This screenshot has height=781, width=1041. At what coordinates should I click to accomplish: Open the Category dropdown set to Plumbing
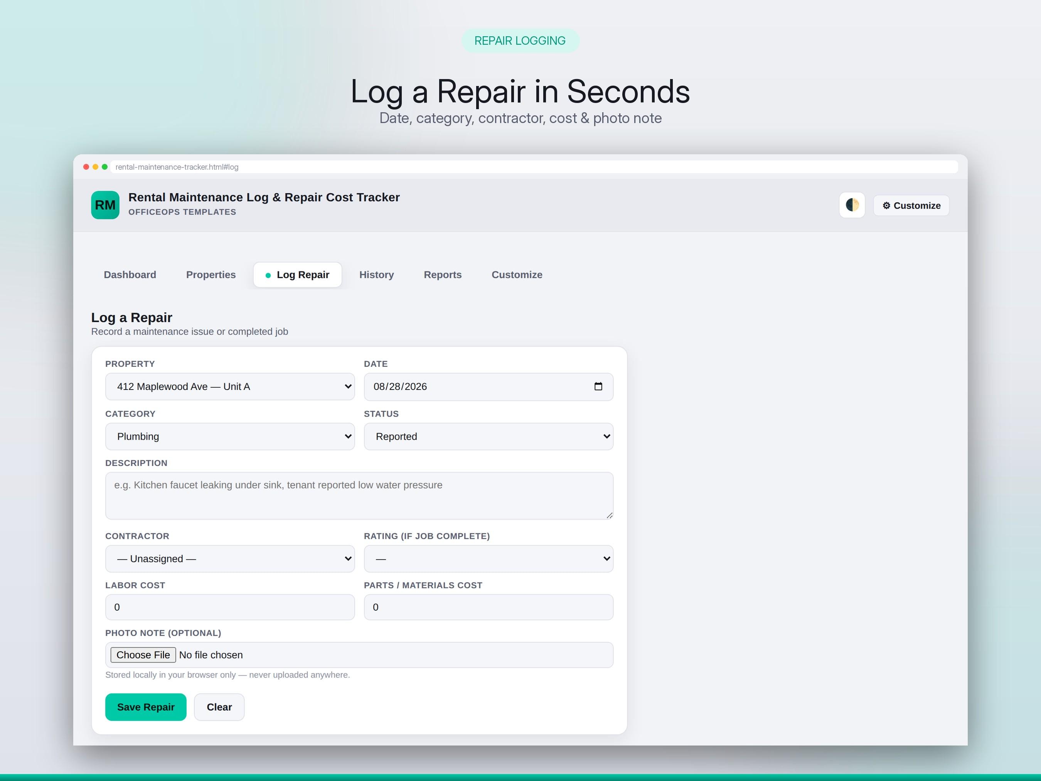[230, 437]
